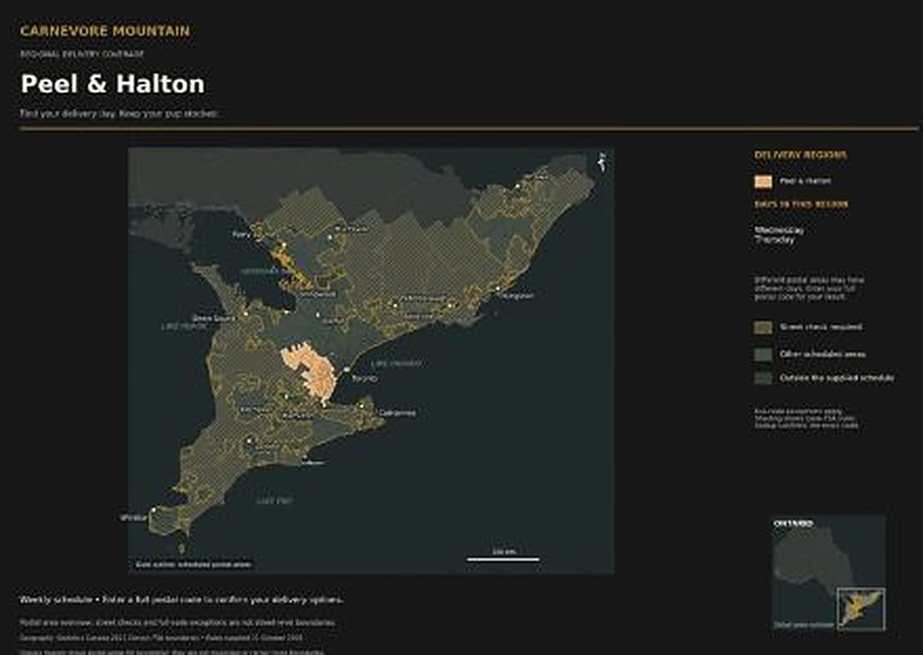This screenshot has width=923, height=655.
Task: Click the Carnevore Mountain brand title
Action: [105, 31]
